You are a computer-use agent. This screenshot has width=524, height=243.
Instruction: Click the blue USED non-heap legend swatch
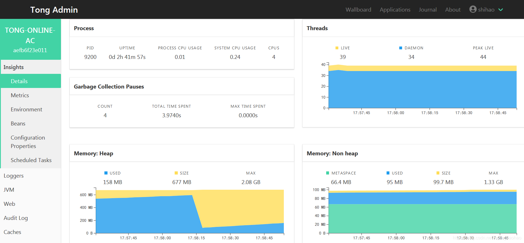pyautogui.click(x=388, y=173)
